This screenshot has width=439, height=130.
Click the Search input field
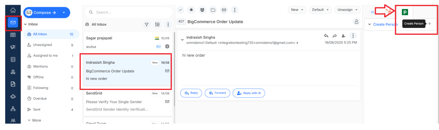129,12
